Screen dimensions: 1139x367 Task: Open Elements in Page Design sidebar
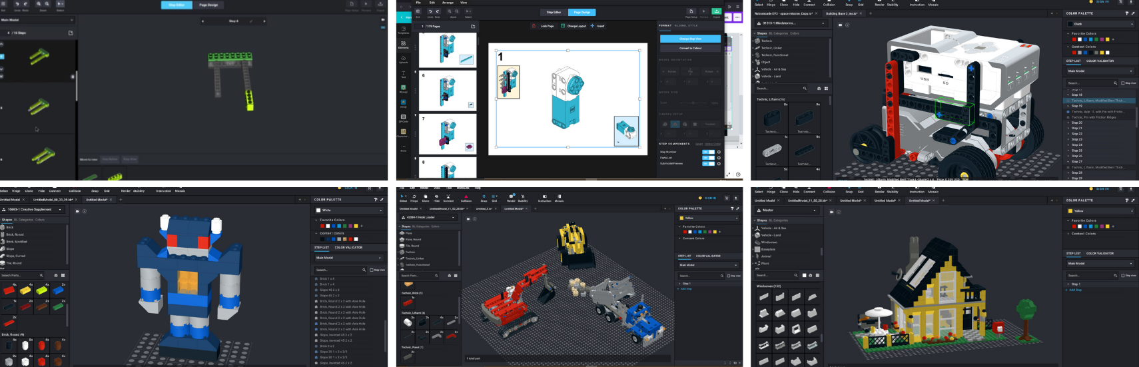pos(403,45)
